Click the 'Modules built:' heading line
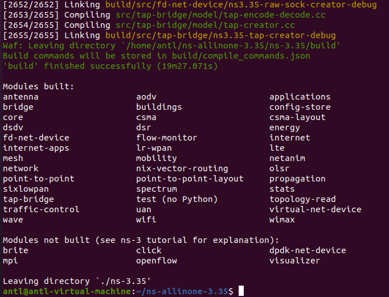This screenshot has width=389, height=297. (x=39, y=86)
